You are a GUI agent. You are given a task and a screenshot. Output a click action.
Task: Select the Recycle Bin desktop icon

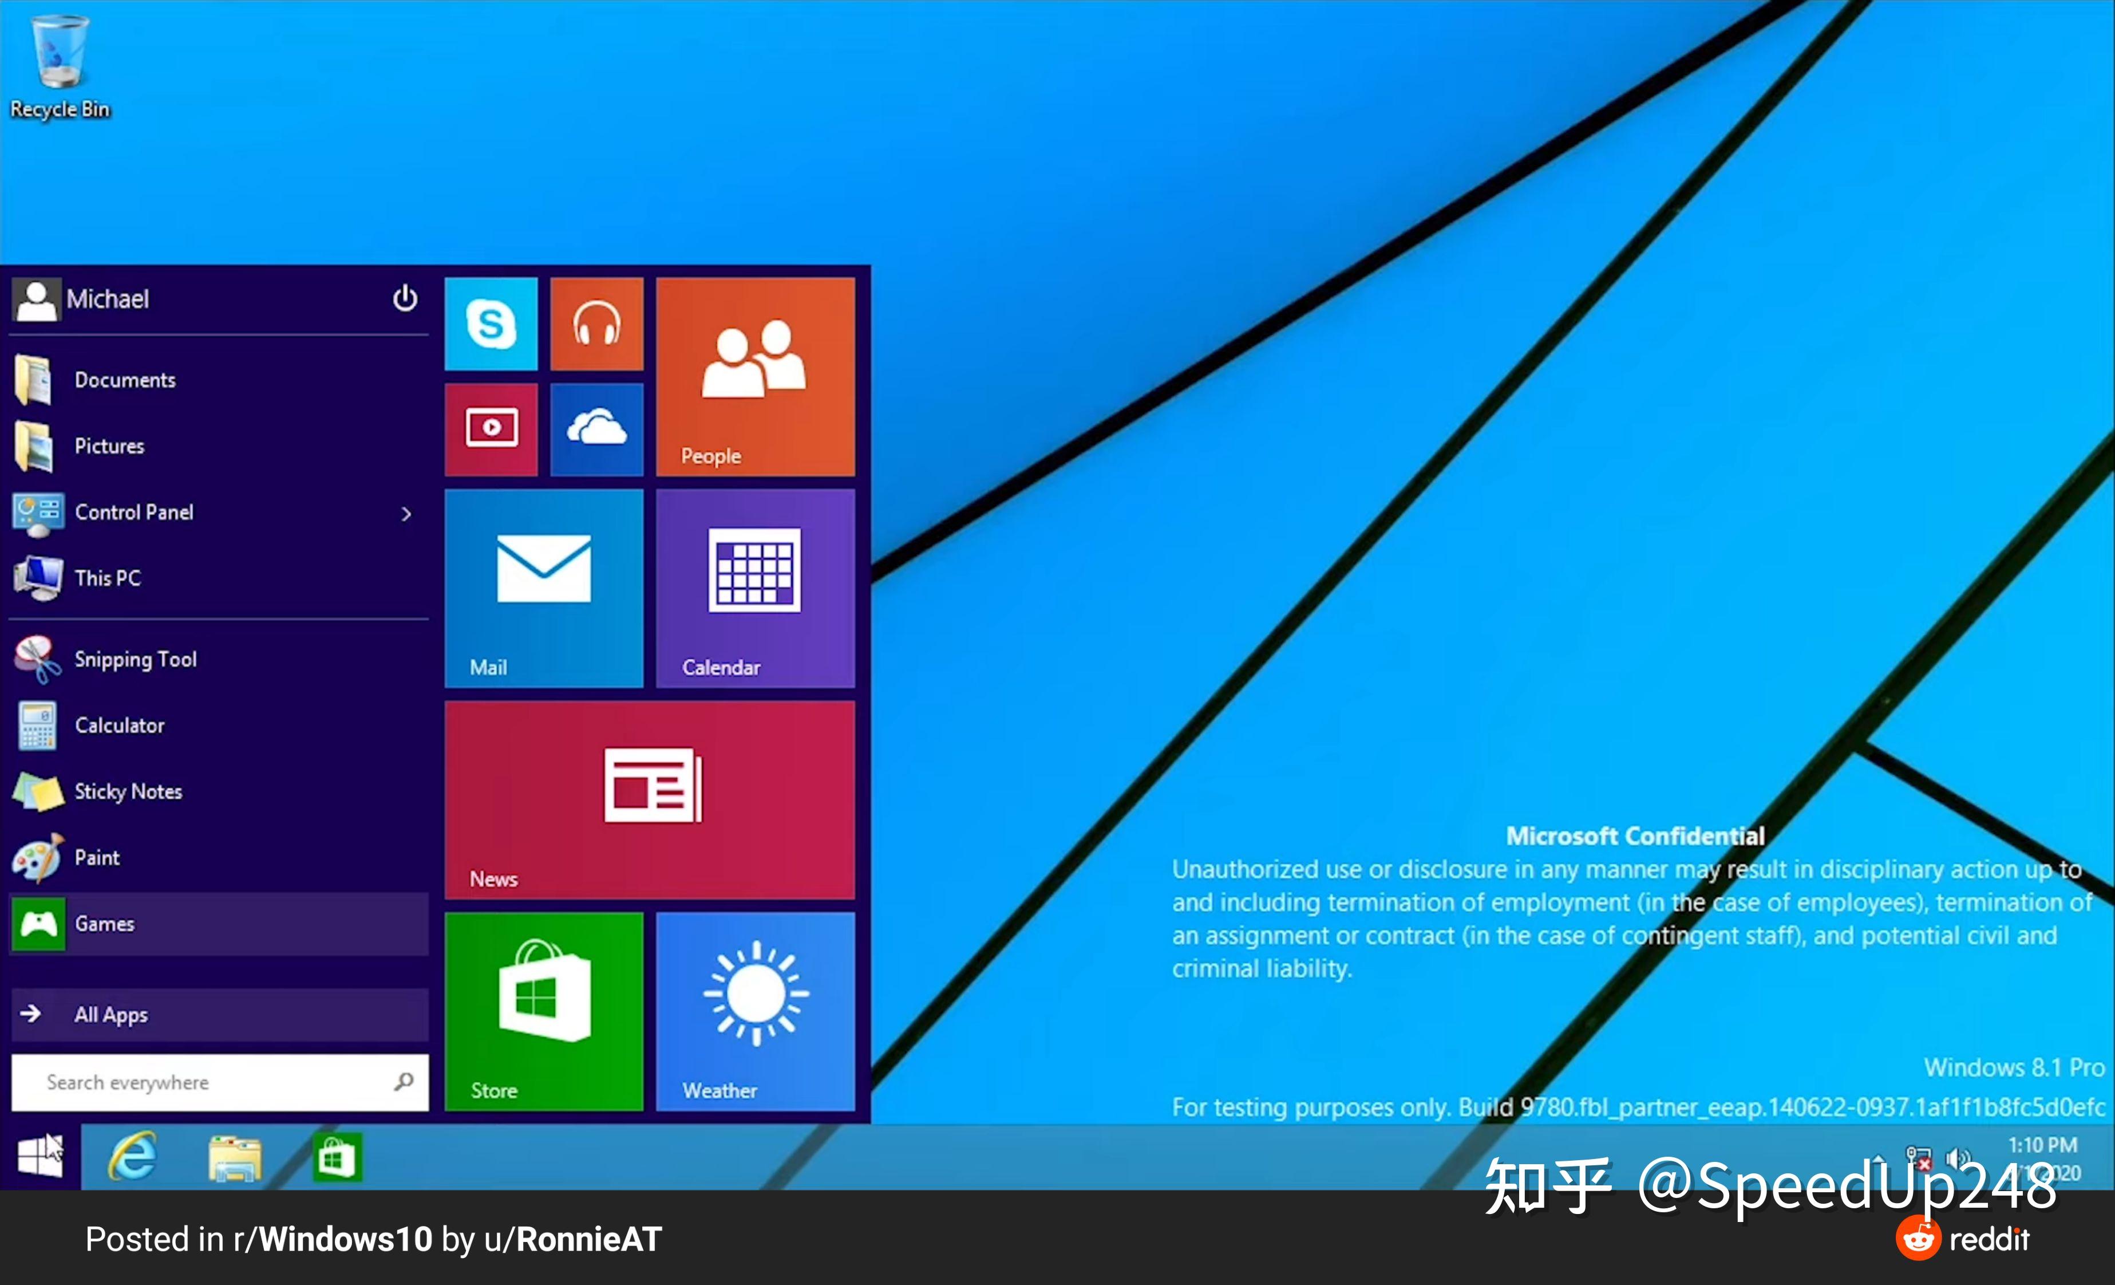click(60, 67)
